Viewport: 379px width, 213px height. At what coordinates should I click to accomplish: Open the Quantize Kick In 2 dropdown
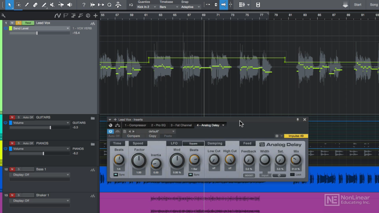coord(146,7)
